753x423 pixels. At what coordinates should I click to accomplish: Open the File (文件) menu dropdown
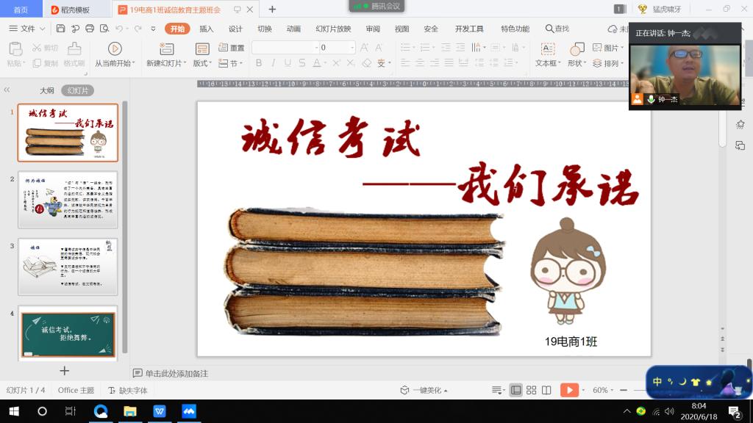[28, 29]
